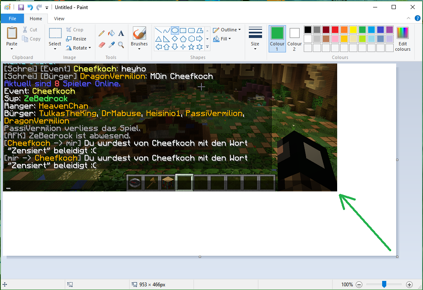Select the Magnifier tool
423x290 pixels.
coord(121,45)
